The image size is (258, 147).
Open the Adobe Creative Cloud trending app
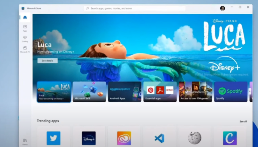click(124, 138)
